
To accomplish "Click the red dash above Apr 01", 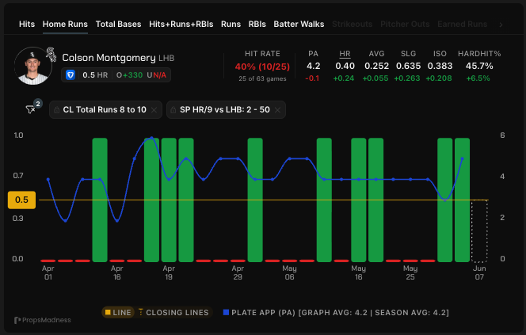I will (48, 261).
